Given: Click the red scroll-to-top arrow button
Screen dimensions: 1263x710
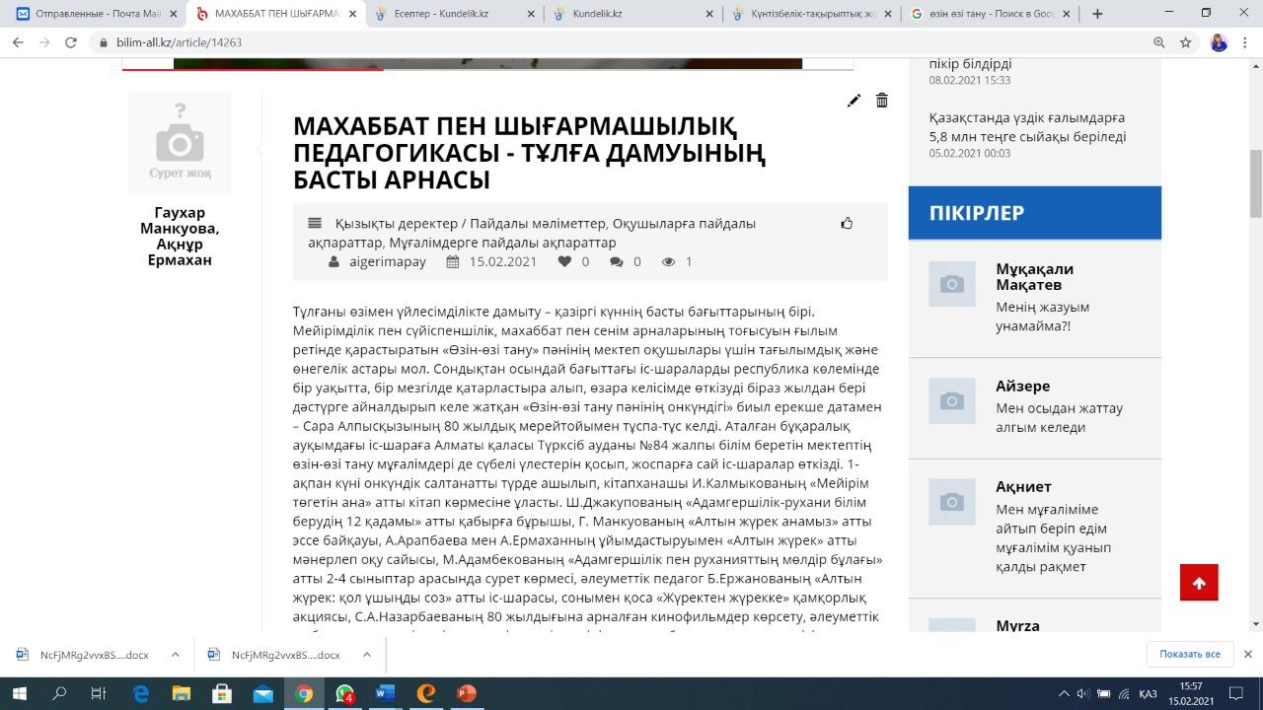Looking at the screenshot, I should coord(1199,582).
